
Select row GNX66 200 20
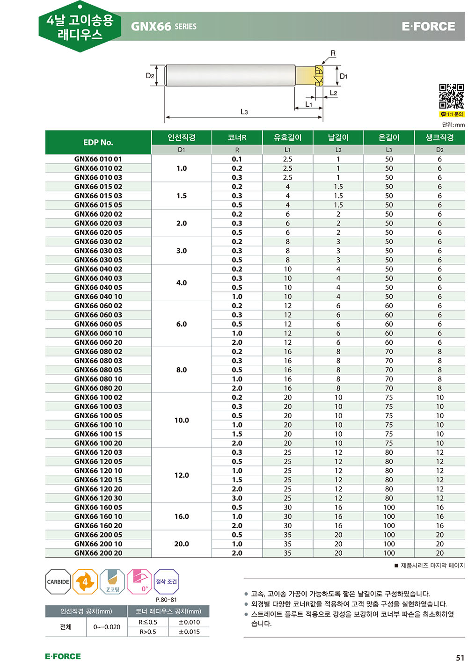pos(255,553)
